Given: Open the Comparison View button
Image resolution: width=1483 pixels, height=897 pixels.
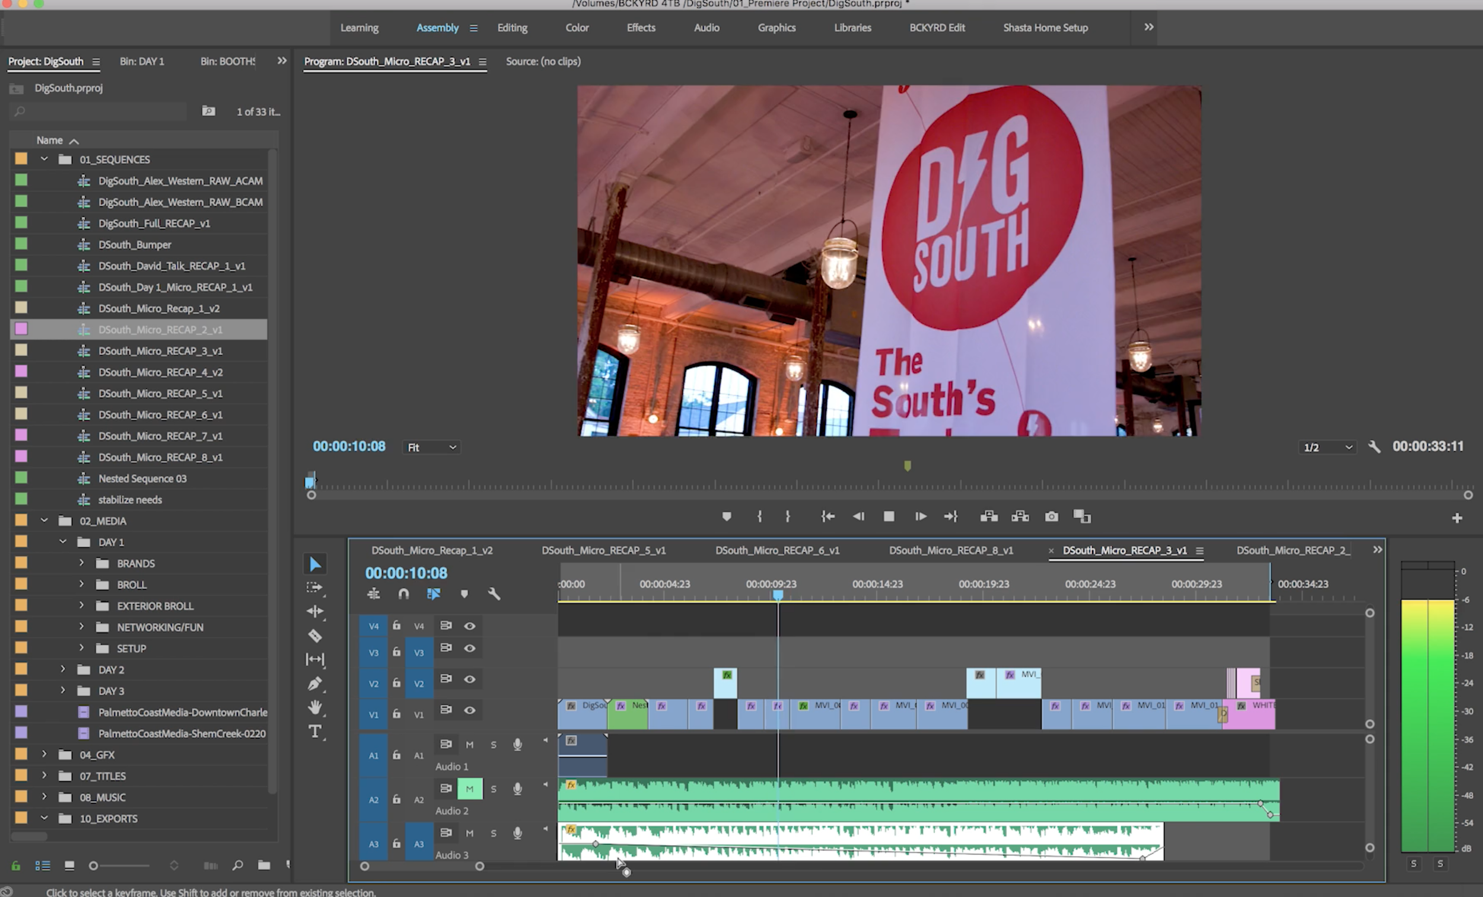Looking at the screenshot, I should tap(1082, 517).
